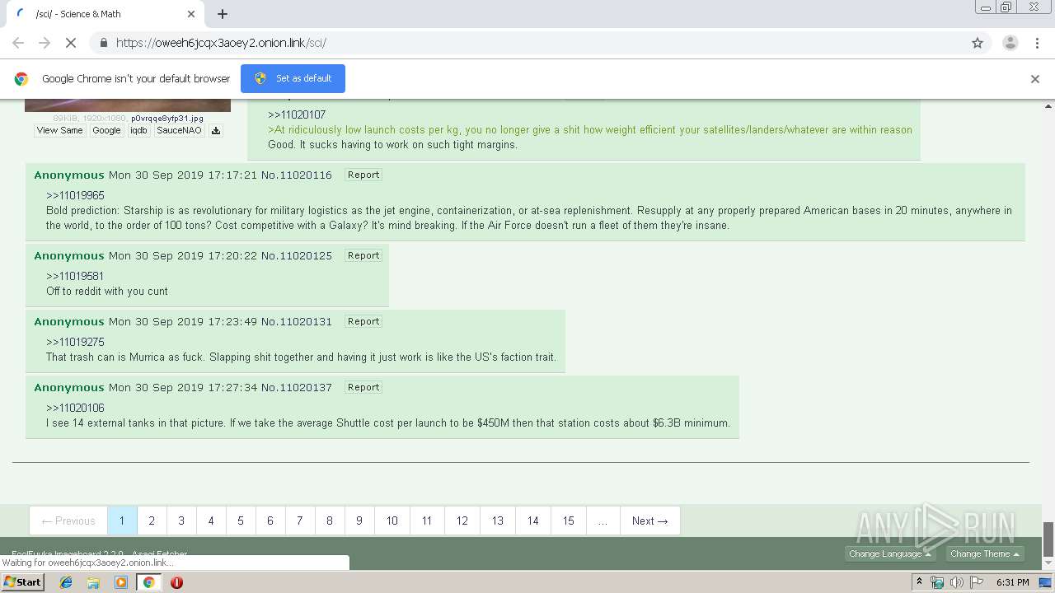Report post No.11020125
1055x593 pixels.
(363, 255)
